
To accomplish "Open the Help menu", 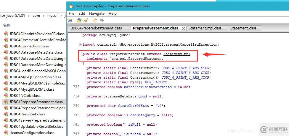I will 113,14.
